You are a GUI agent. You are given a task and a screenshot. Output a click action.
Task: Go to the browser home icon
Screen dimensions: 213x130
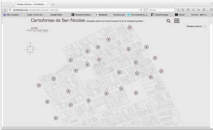pos(199,10)
